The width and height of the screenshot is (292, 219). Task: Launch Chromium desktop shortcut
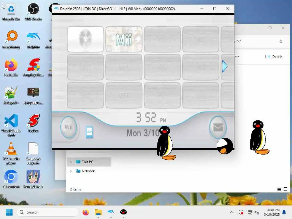click(x=11, y=179)
